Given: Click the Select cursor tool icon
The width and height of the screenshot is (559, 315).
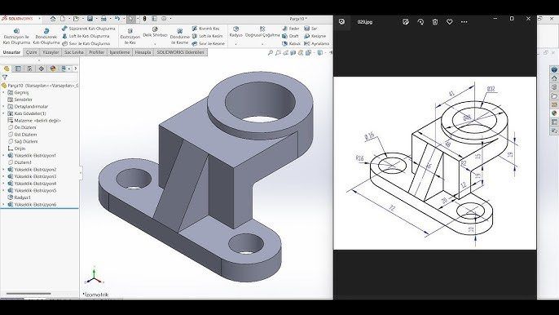Looking at the screenshot, I should pos(131,19).
